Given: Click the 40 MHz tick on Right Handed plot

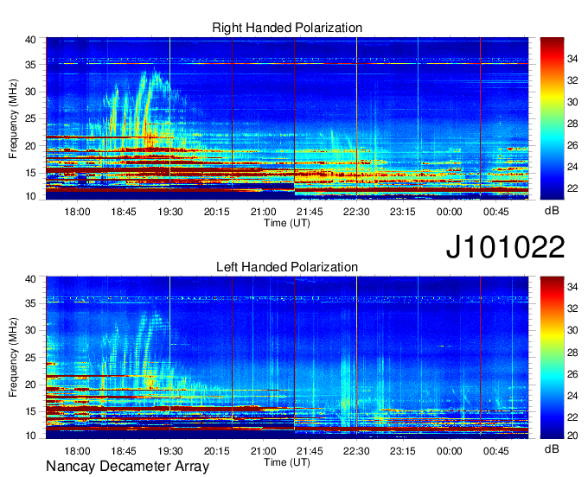Looking at the screenshot, I should coord(31,40).
